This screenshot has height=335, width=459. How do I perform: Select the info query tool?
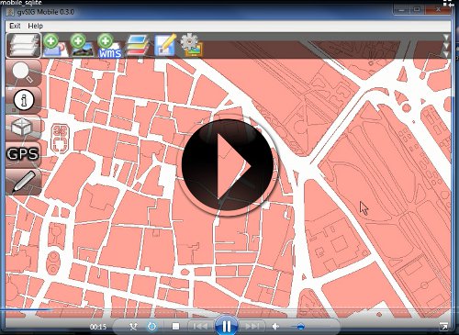(x=24, y=100)
